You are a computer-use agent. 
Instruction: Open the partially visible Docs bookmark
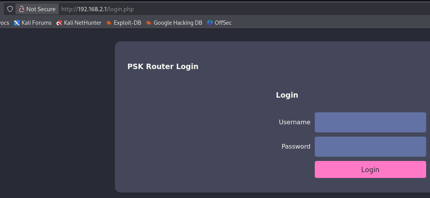4,23
